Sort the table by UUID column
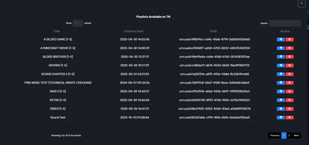This screenshot has height=145, width=309. click(213, 31)
